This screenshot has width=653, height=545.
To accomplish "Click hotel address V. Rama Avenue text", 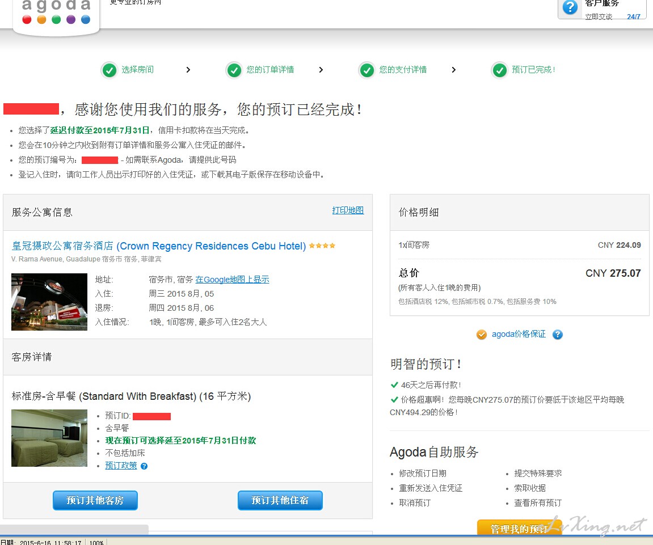I will [x=86, y=259].
